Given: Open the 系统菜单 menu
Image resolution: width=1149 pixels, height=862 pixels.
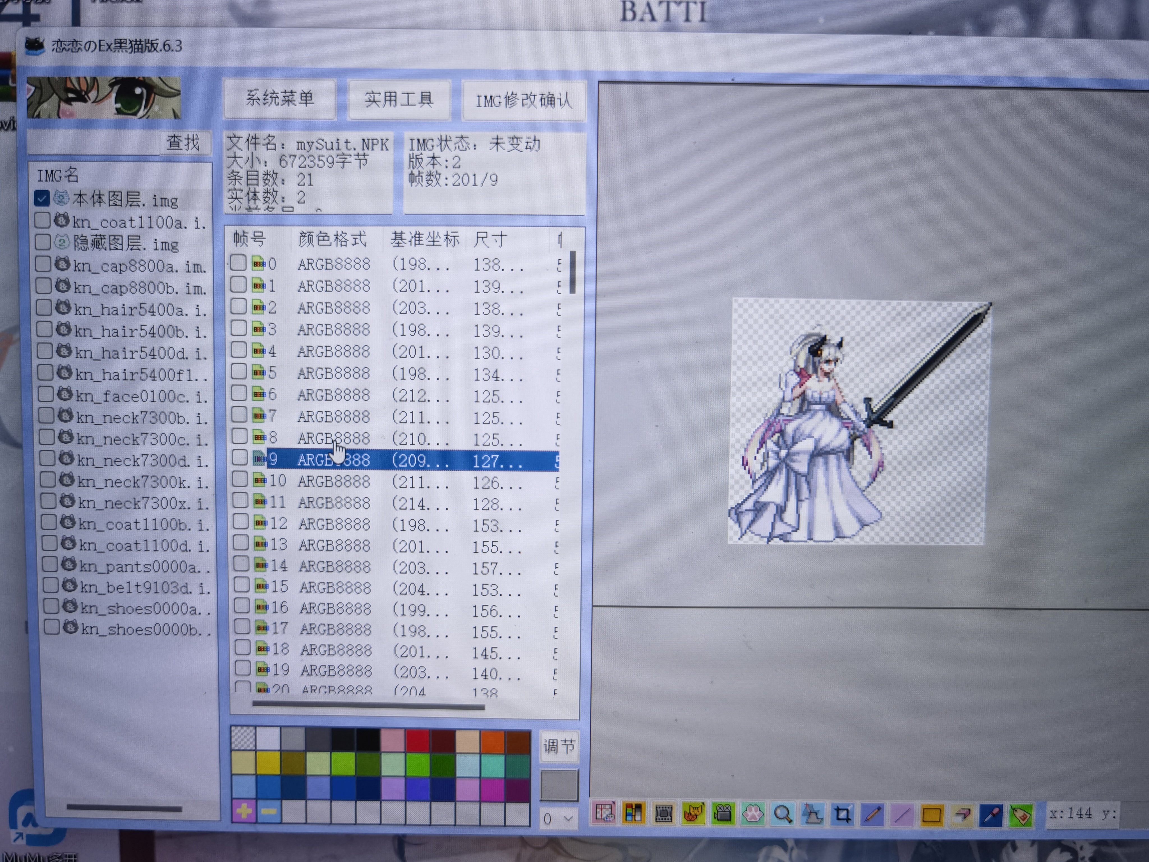Looking at the screenshot, I should coord(280,98).
